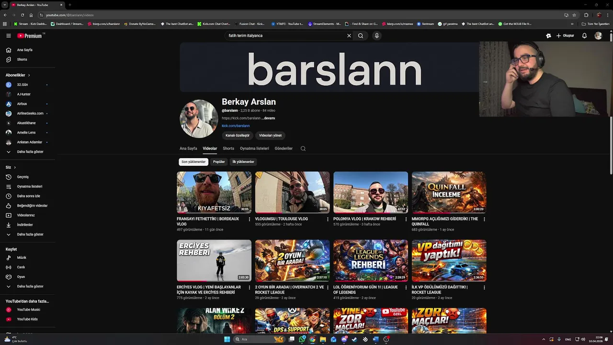Image resolution: width=613 pixels, height=345 pixels.
Task: Open options for ERCİYES VLOG video
Action: point(249,287)
